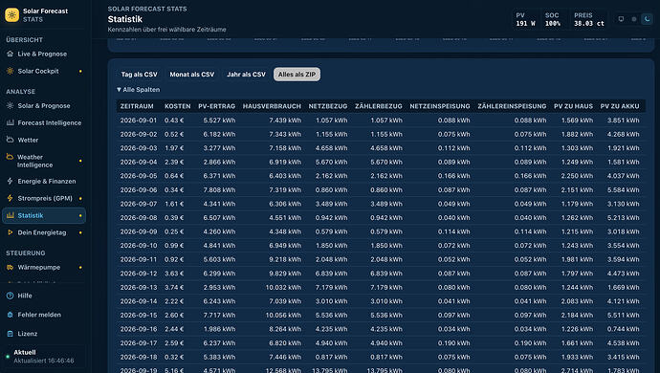Open Weather Intelligence menu item

click(44, 161)
